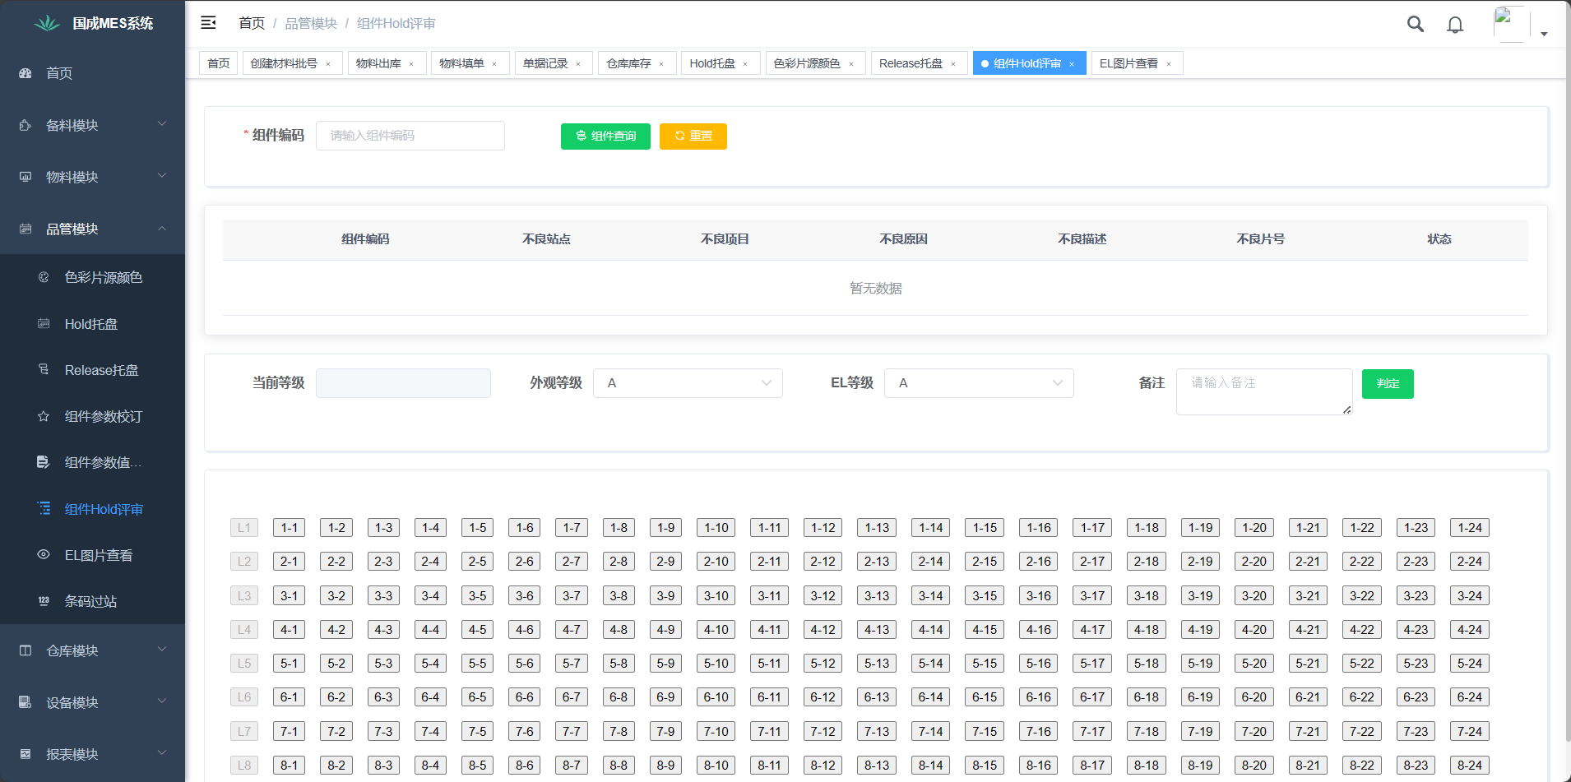Close the 色彩片源颜色 tab
Viewport: 1571px width, 782px height.
(x=851, y=64)
